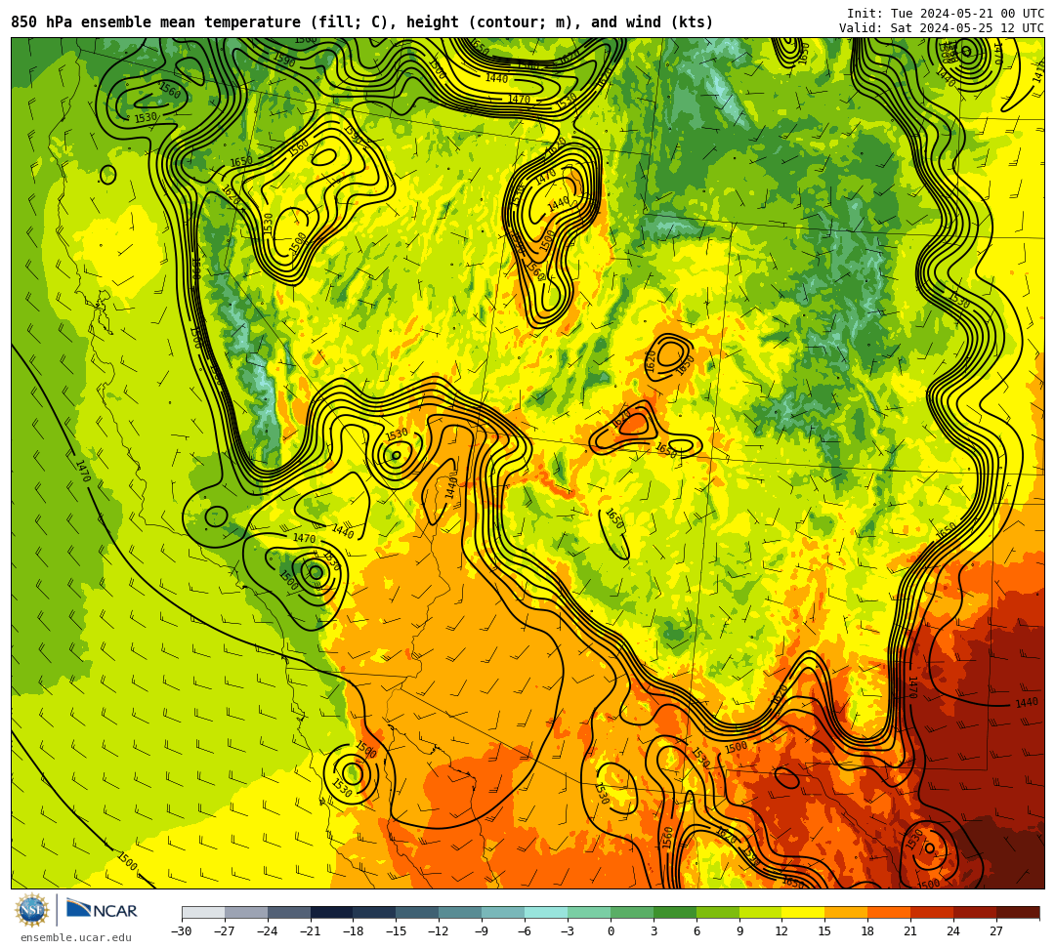Pick the teal -9 to -6 colorbar swatch
The image size is (1055, 950).
pos(503,912)
